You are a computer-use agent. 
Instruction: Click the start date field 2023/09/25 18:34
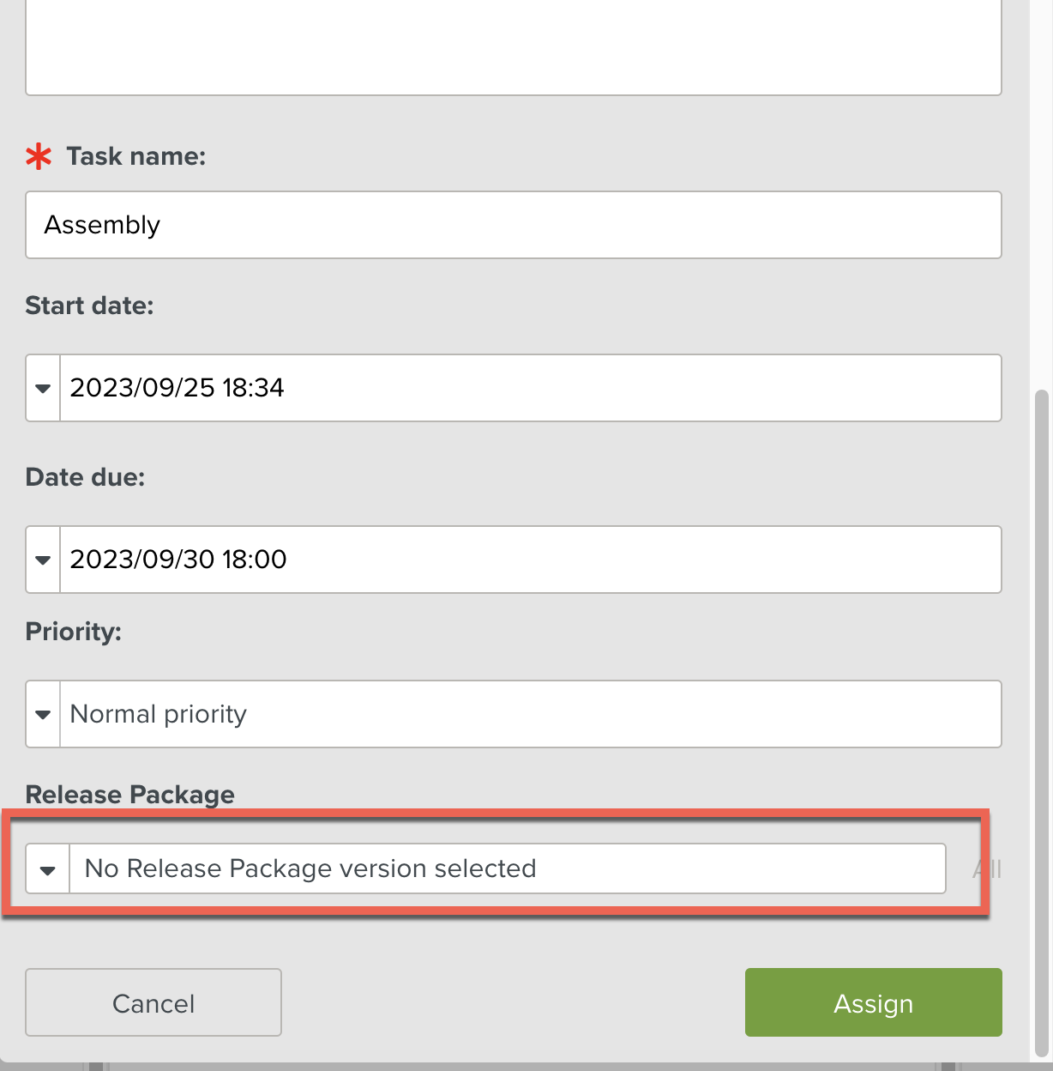(x=530, y=388)
